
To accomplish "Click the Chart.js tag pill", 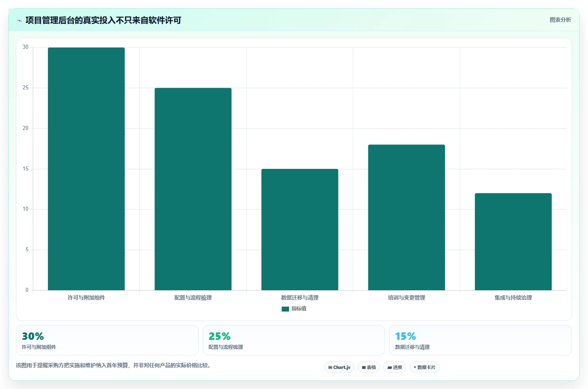I will (339, 367).
